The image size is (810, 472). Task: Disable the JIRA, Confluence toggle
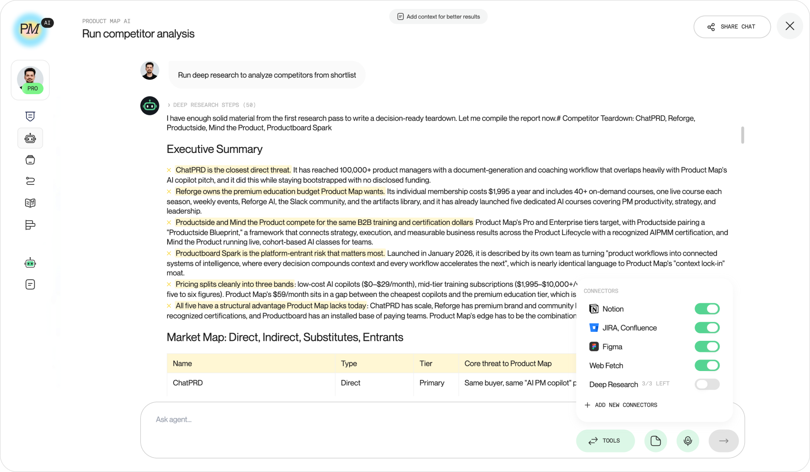[707, 328]
